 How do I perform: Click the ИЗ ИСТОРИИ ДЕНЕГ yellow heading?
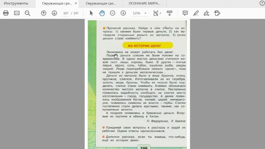click(148, 46)
